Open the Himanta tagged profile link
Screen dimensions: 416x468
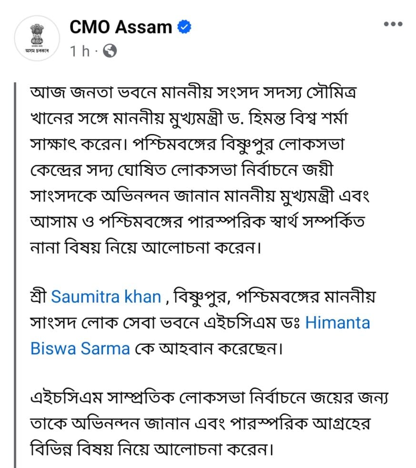click(338, 323)
